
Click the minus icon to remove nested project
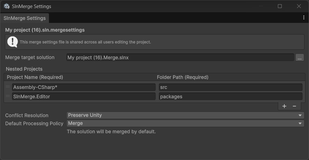click(x=294, y=106)
